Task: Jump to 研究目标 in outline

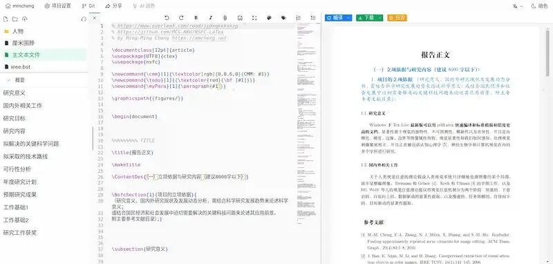Action: [x=14, y=118]
